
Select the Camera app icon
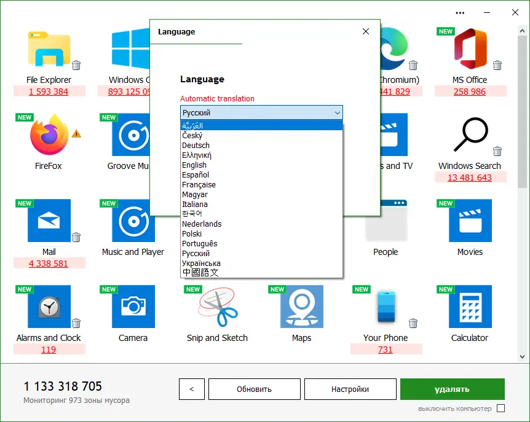(x=133, y=307)
